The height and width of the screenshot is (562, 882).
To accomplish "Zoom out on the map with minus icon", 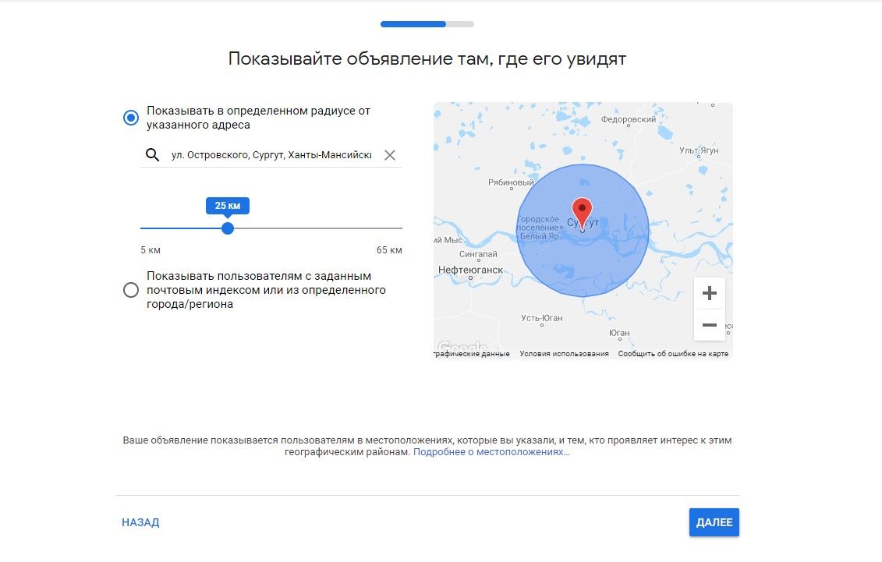I will [709, 325].
